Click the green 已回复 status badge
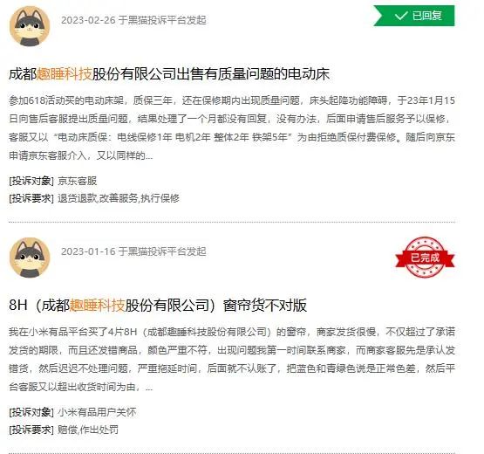 414,16
